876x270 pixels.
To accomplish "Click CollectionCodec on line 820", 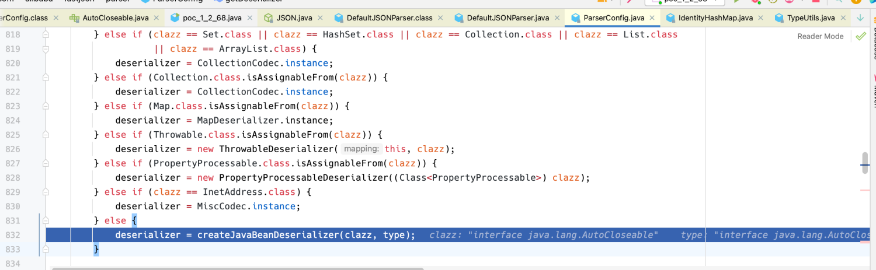I will coord(237,63).
